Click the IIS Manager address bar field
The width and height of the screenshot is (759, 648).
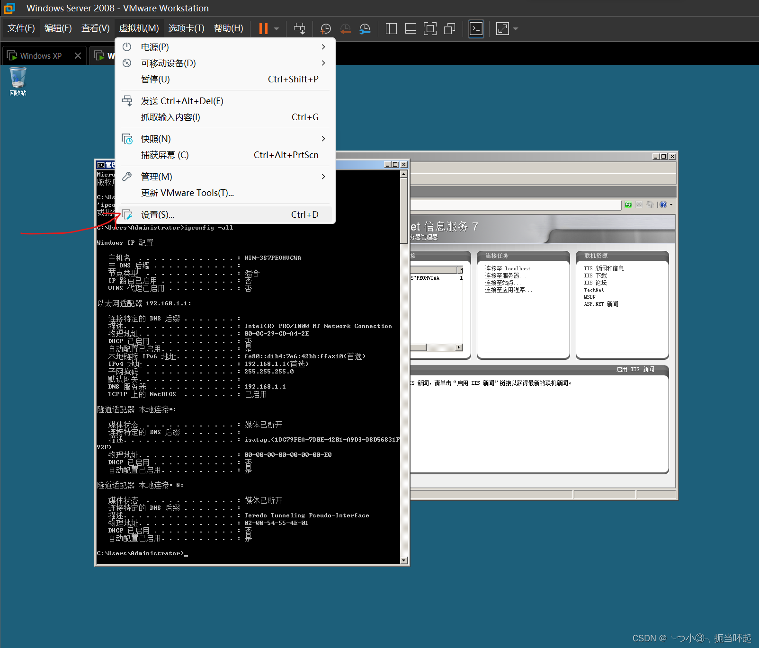coord(515,205)
